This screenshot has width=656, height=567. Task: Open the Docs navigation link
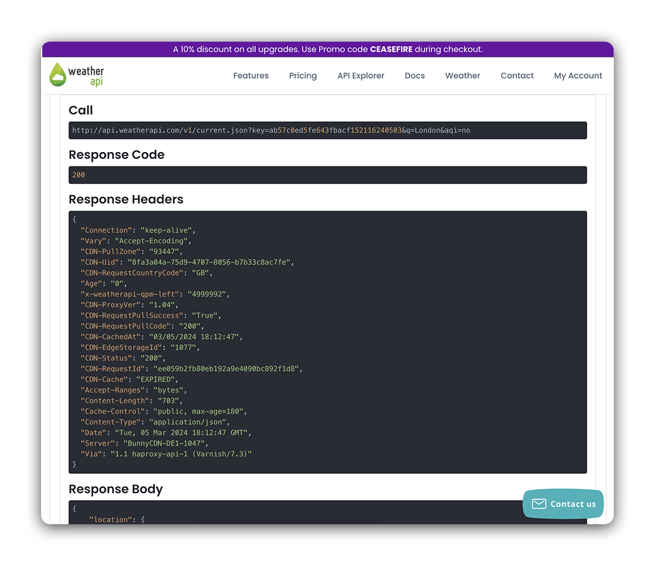click(414, 76)
